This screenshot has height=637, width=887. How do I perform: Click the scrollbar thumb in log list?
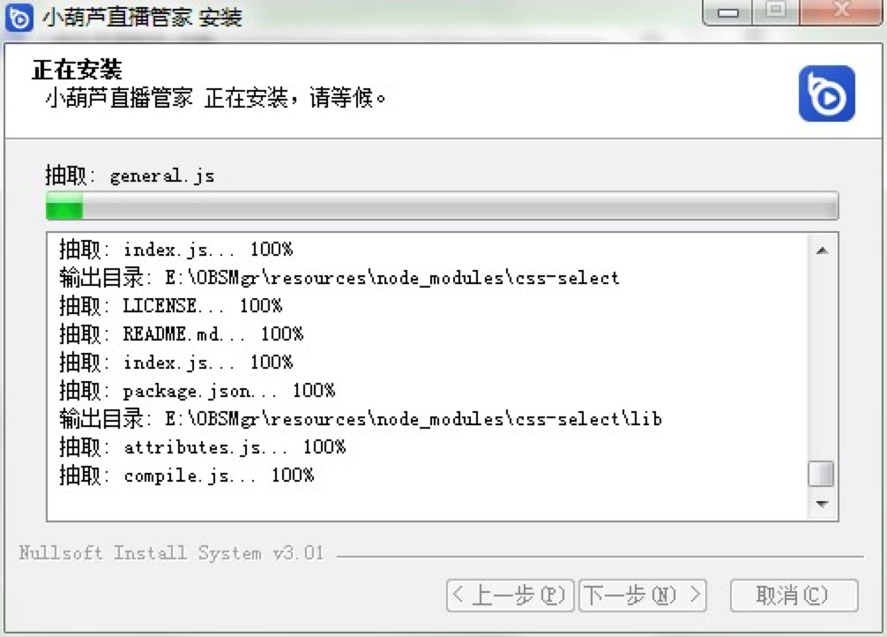(x=822, y=474)
